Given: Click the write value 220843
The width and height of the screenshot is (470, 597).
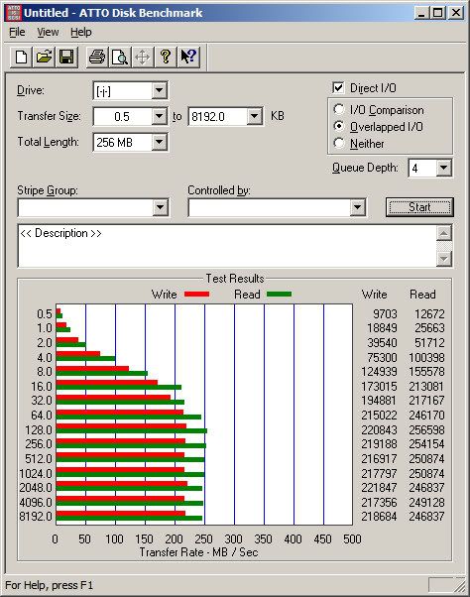Looking at the screenshot, I should [379, 429].
